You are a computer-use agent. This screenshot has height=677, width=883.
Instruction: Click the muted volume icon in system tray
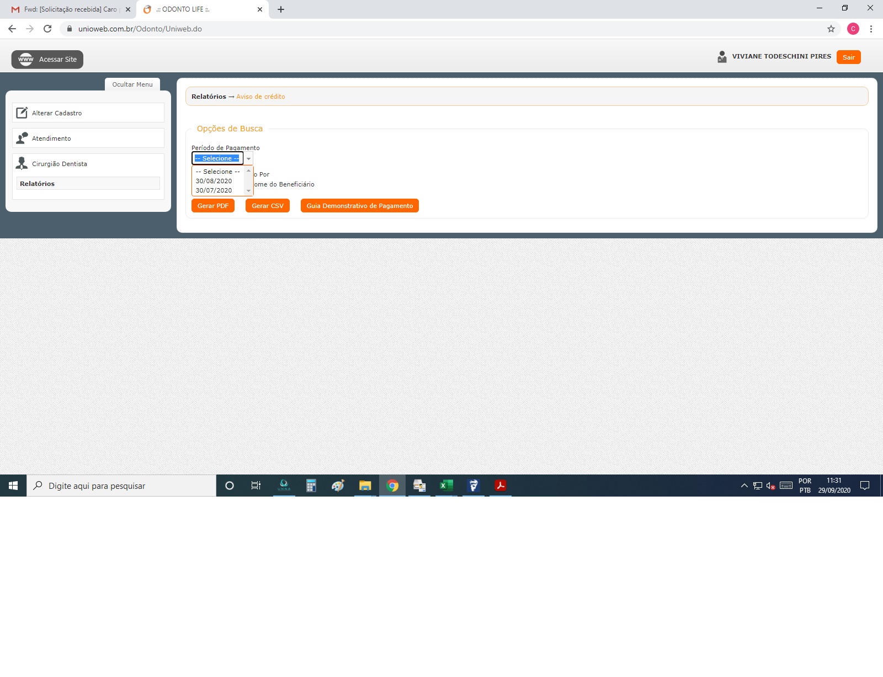click(x=770, y=486)
